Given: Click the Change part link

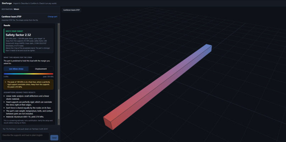Looking at the screenshot, I should (53, 17).
